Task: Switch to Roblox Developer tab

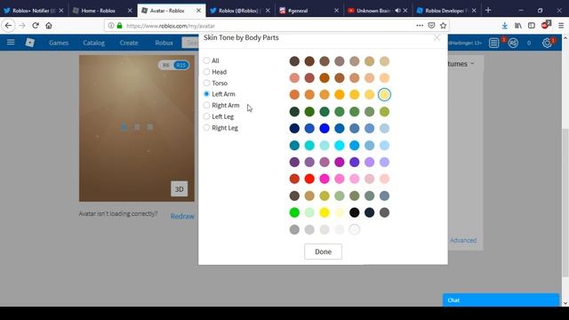Action: [x=445, y=11]
